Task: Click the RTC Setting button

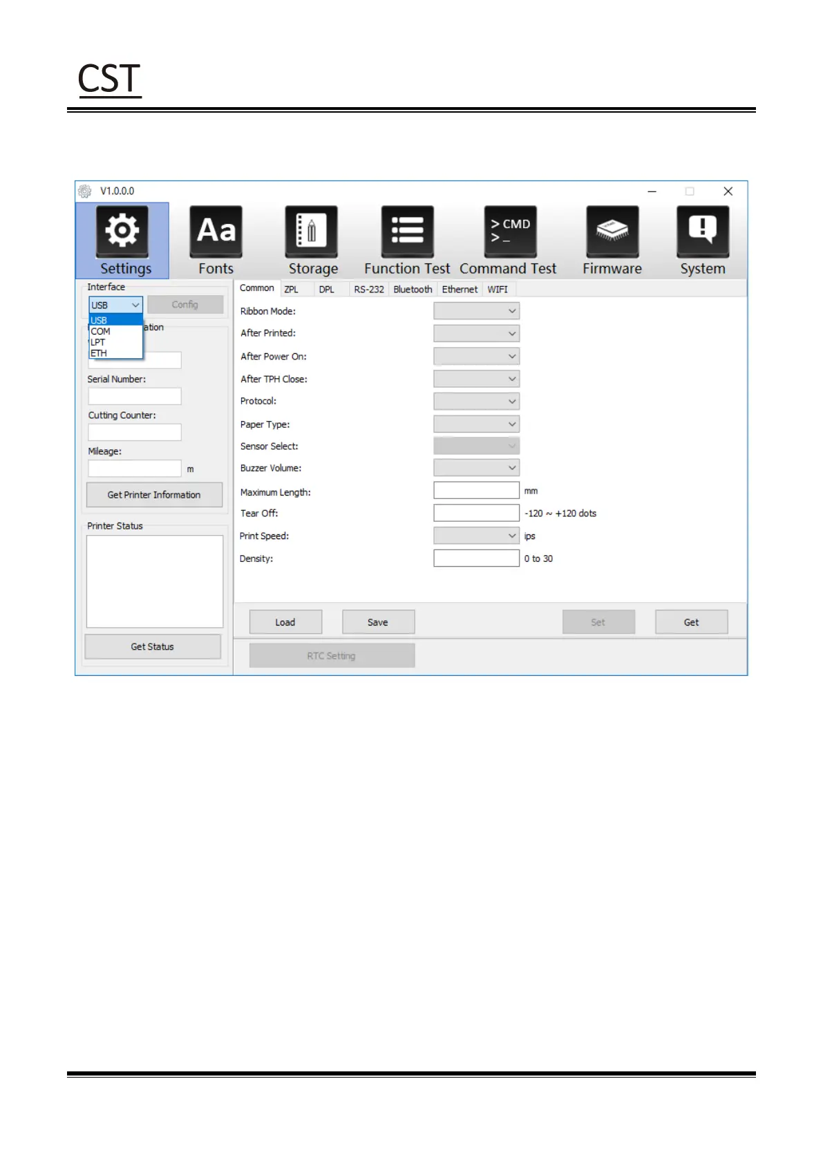Action: 332,656
